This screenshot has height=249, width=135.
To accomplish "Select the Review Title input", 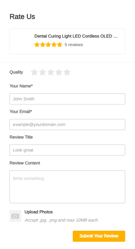I will (x=67, y=150).
